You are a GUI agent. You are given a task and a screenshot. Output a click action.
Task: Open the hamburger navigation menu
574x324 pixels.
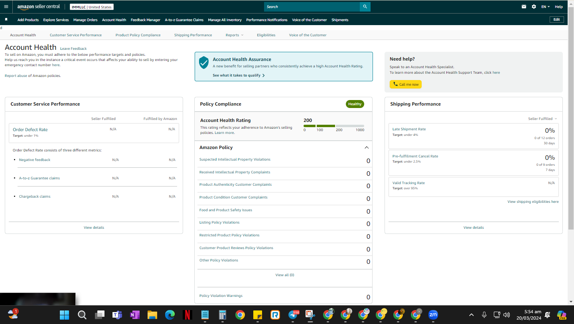pyautogui.click(x=6, y=7)
